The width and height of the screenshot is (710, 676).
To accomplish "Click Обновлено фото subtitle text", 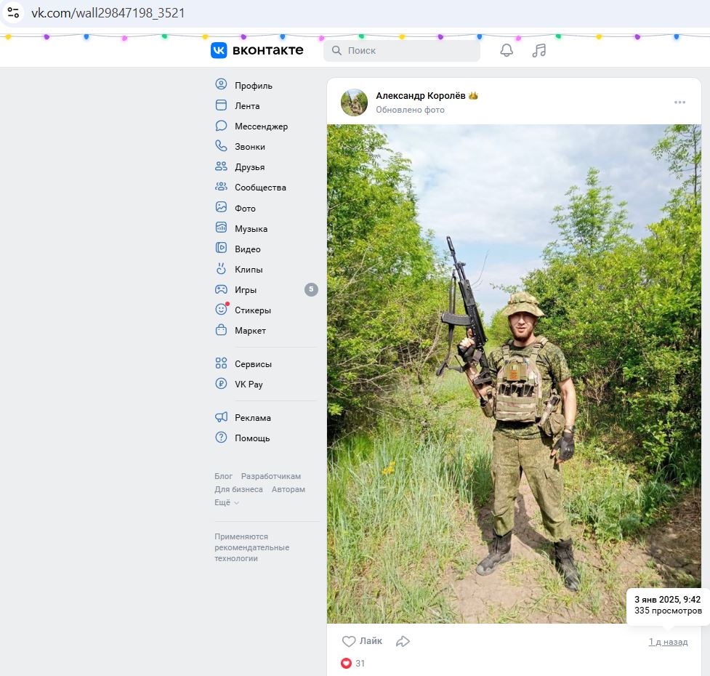I will [x=411, y=110].
